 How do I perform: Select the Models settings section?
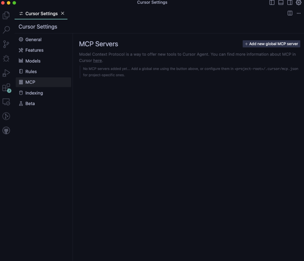coord(33,61)
